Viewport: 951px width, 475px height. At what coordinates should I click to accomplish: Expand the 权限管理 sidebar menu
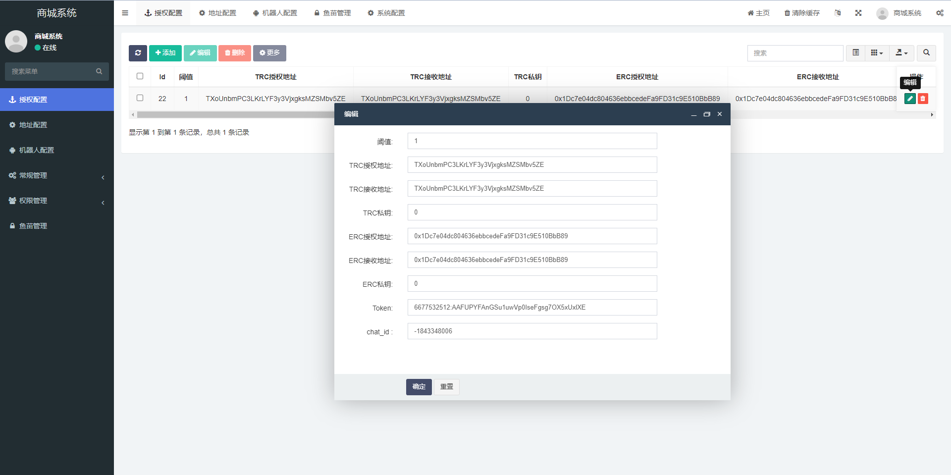57,201
